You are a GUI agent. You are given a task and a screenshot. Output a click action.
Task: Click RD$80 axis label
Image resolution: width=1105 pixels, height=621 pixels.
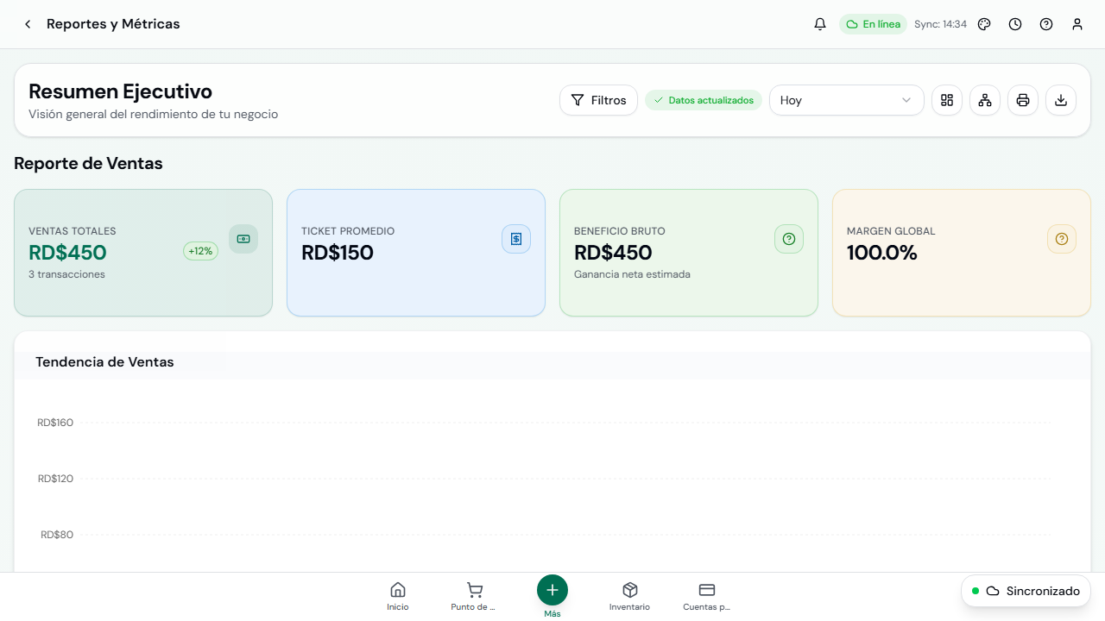click(x=57, y=535)
